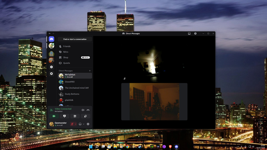The image size is (267, 150).
Task: Go forward with the right arrow
Action: [53, 33]
